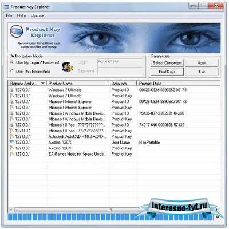Click the Find Keys button
This screenshot has height=229, width=229.
167,72
